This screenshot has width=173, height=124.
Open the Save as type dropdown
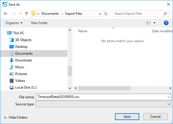point(103,104)
